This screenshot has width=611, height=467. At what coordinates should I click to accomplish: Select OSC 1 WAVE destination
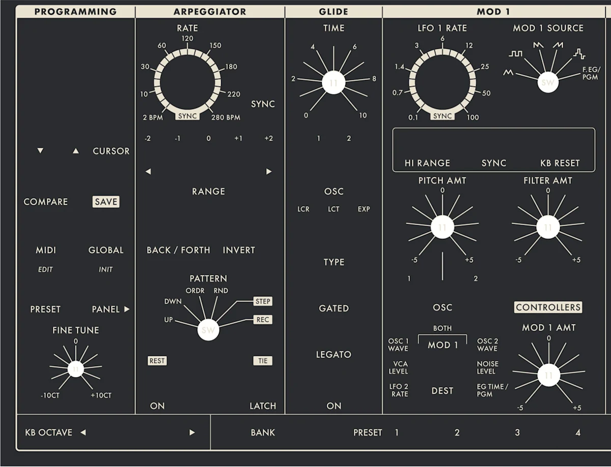tap(398, 345)
